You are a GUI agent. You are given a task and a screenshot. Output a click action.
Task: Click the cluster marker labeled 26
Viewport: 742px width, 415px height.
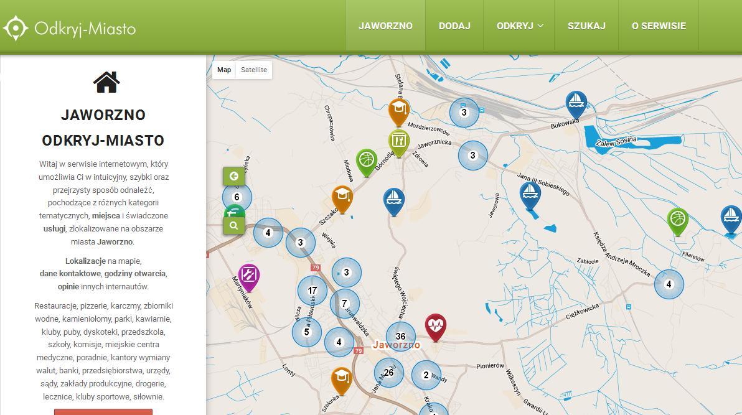point(388,373)
